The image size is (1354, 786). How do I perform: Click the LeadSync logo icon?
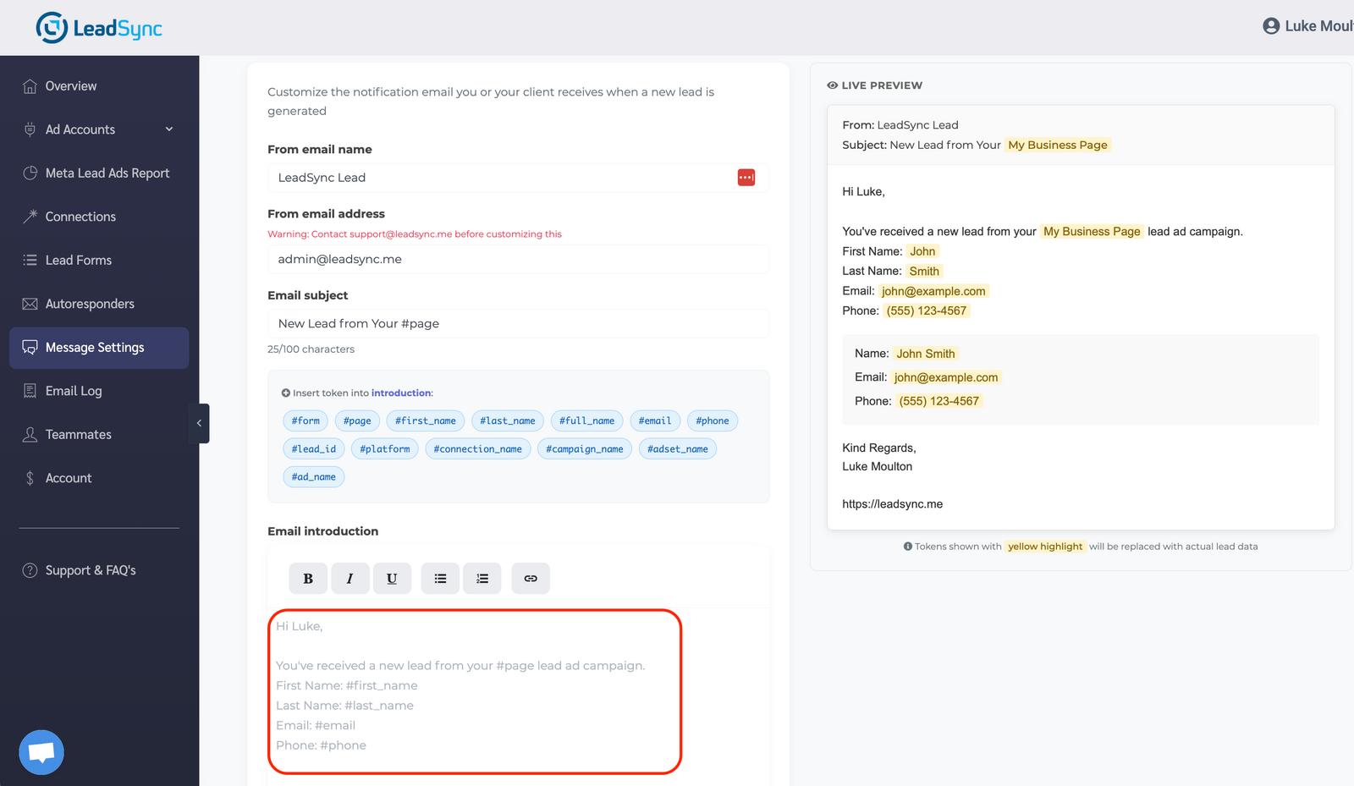coord(51,27)
